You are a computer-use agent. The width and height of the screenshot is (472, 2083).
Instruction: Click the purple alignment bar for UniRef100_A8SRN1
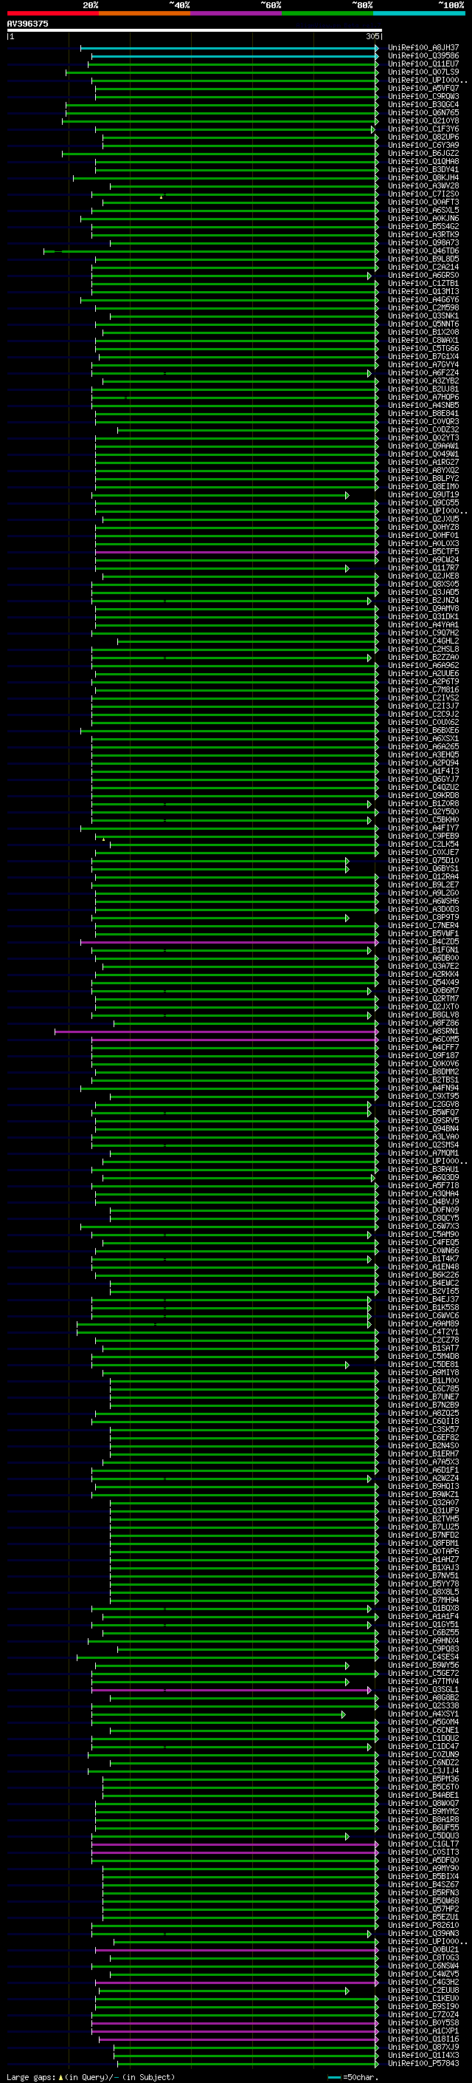click(x=216, y=1032)
